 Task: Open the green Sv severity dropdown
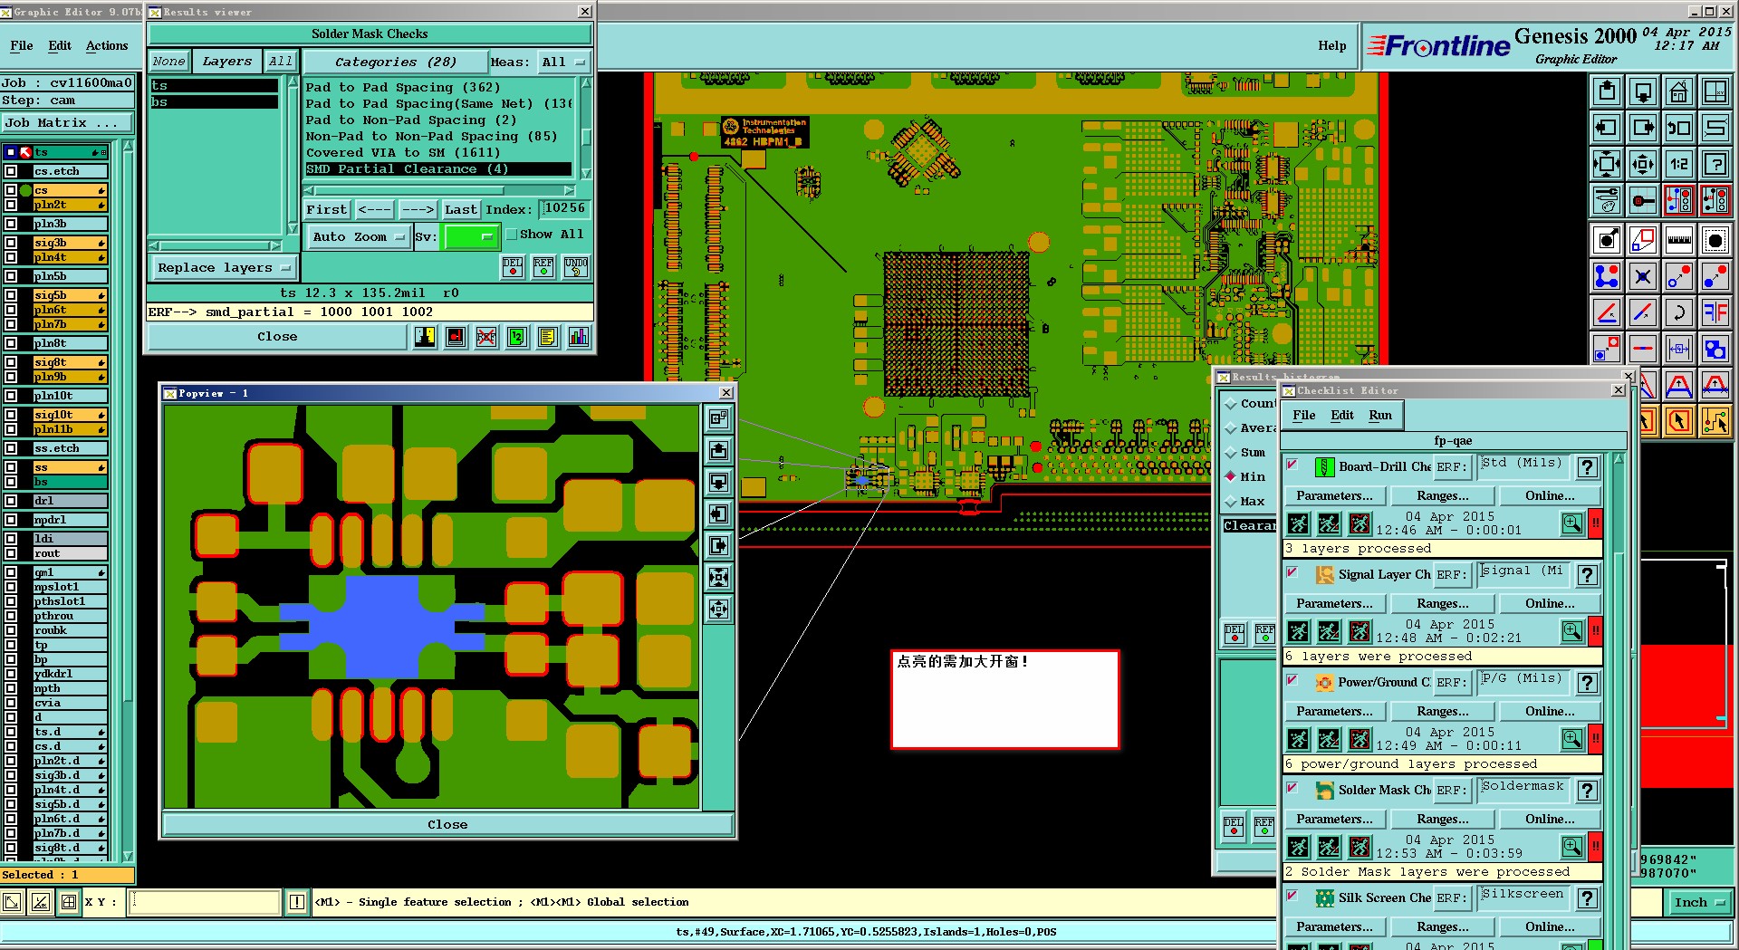470,237
